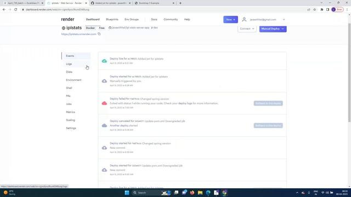This screenshot has height=197, width=351.
Task: Click browser Forward arrow
Action: (x=10, y=10)
